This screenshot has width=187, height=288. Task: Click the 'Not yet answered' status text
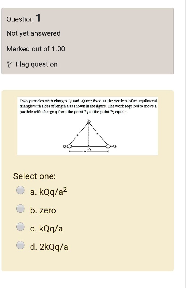33,33
